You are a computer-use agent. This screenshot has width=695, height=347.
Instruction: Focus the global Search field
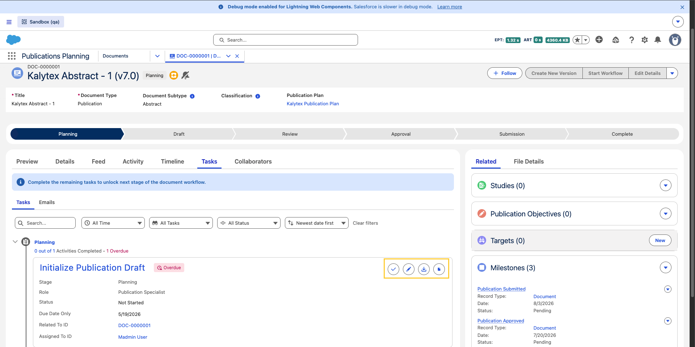tap(286, 40)
